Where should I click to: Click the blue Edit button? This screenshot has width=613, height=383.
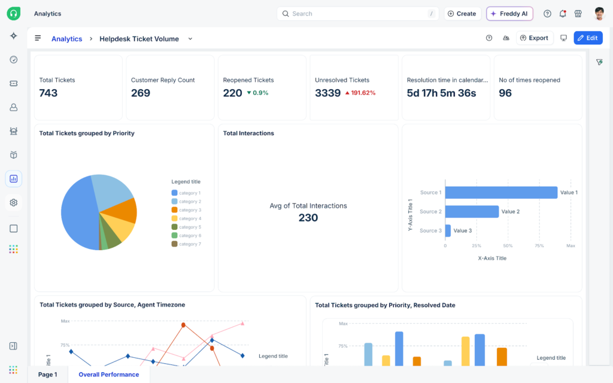[588, 37]
